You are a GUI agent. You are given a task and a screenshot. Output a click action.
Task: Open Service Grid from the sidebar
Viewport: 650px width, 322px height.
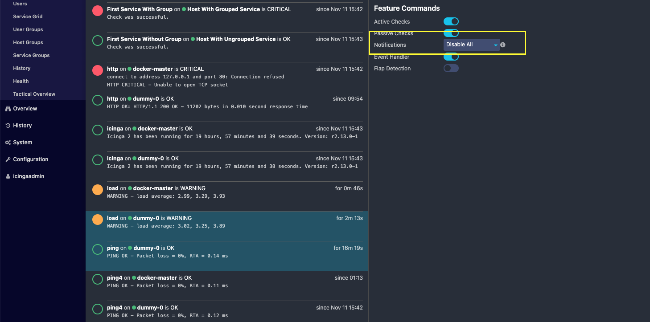27,16
